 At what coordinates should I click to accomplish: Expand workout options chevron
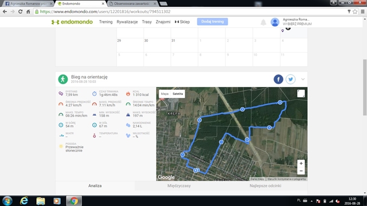pos(303,79)
